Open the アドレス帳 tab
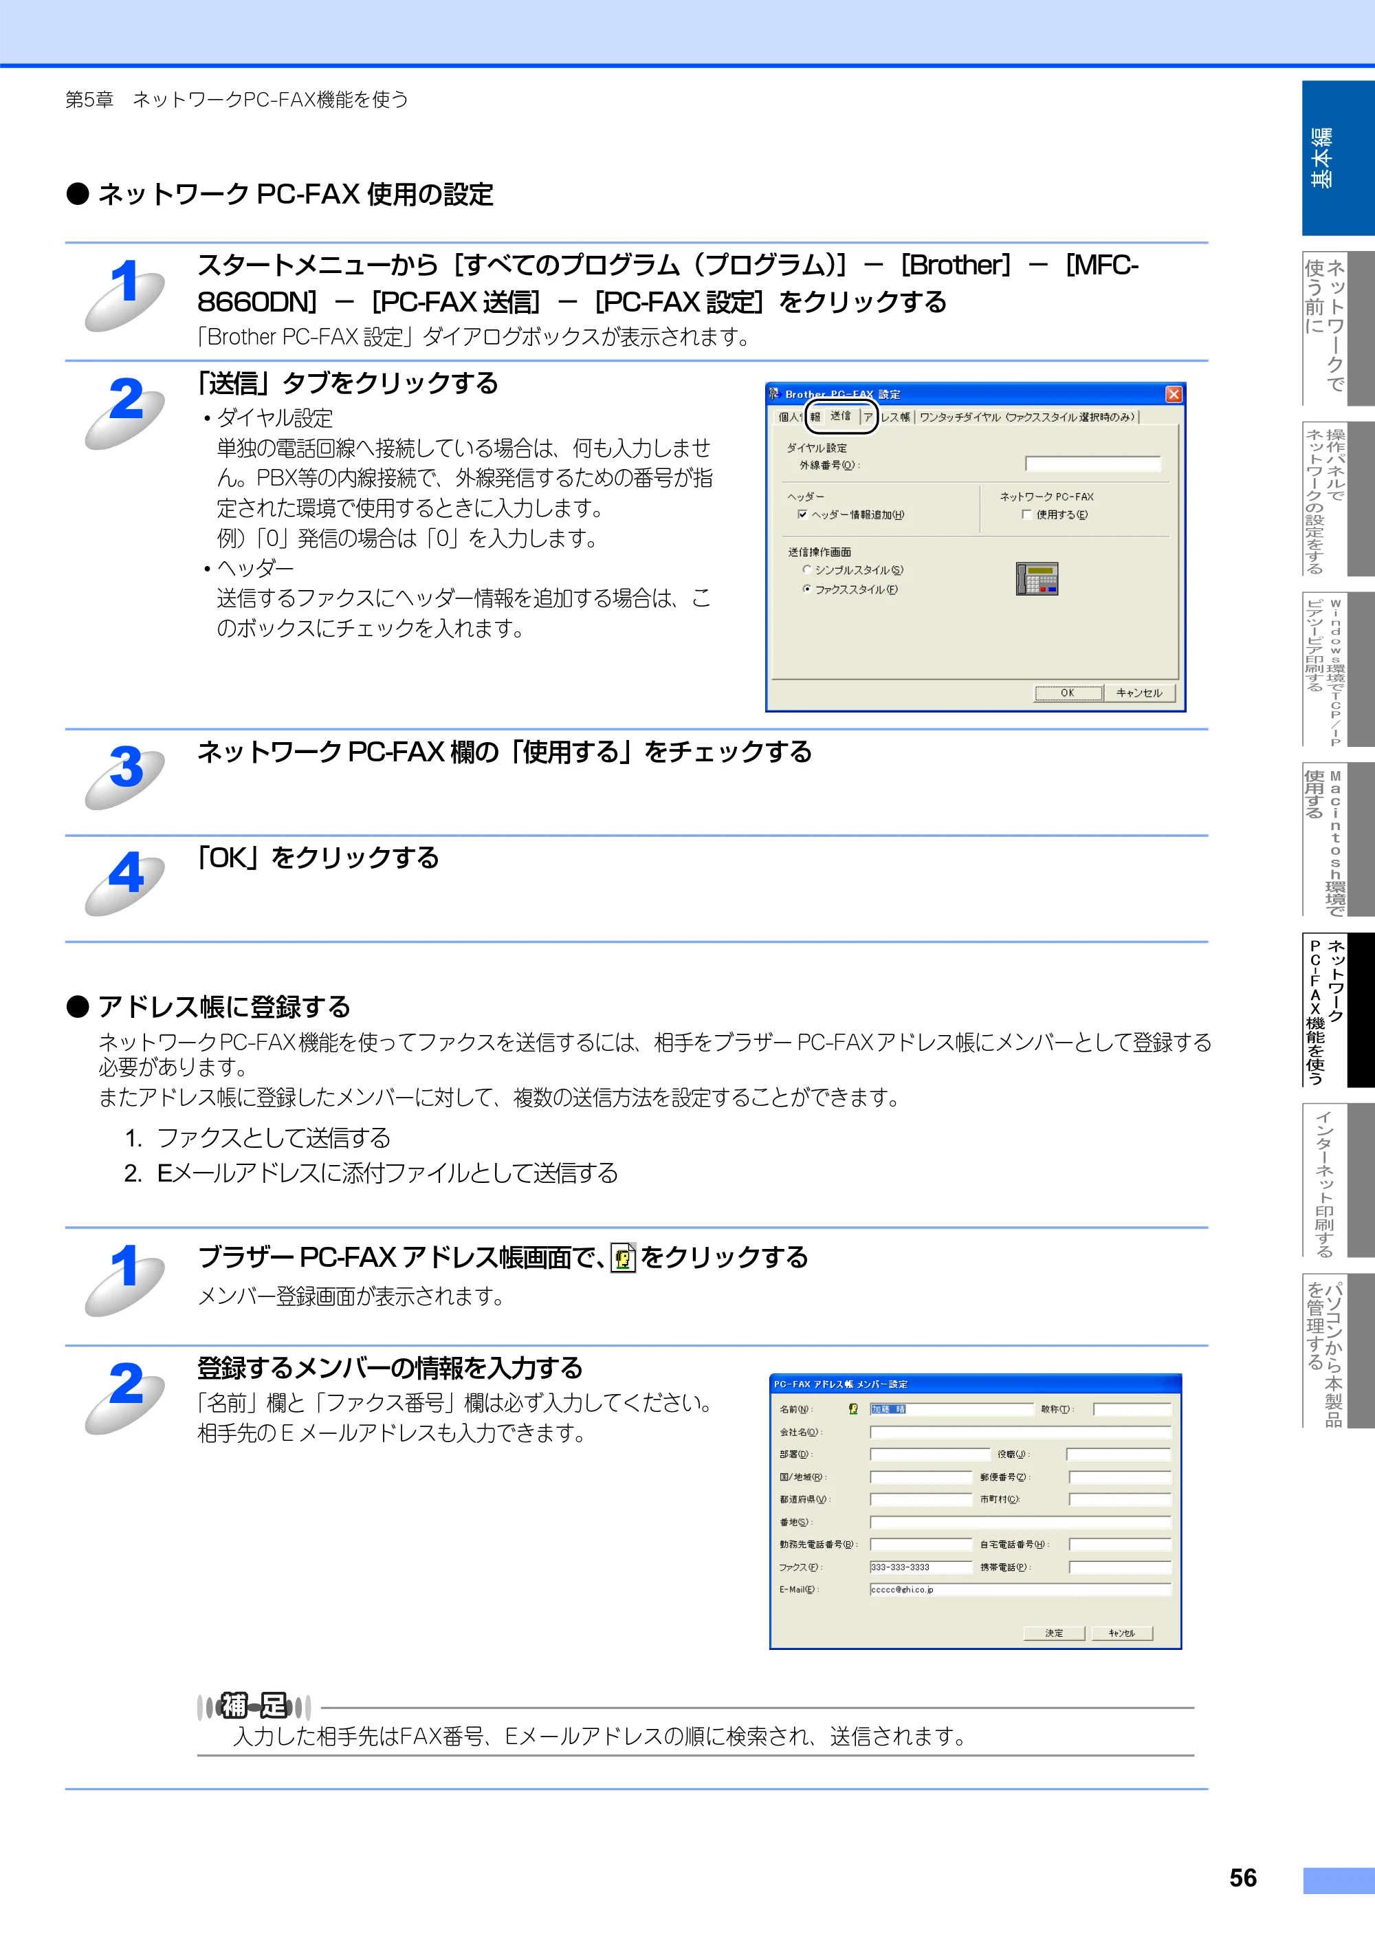 [888, 417]
